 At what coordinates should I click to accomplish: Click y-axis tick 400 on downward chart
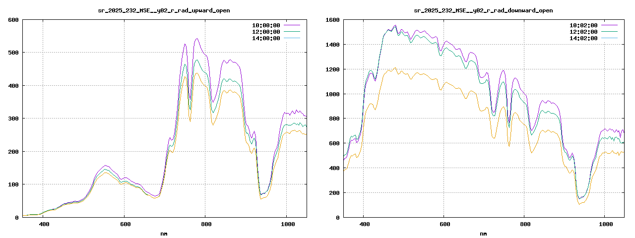(x=334, y=168)
